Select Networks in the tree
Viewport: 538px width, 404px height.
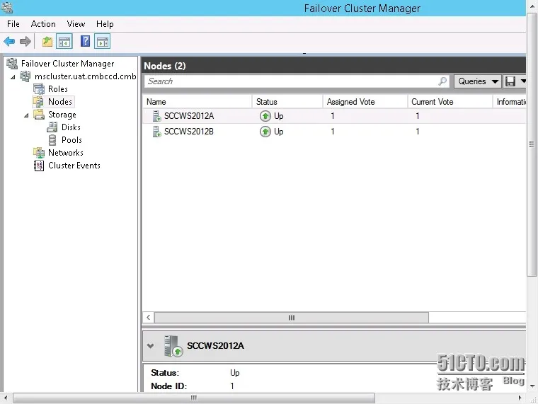pos(66,153)
